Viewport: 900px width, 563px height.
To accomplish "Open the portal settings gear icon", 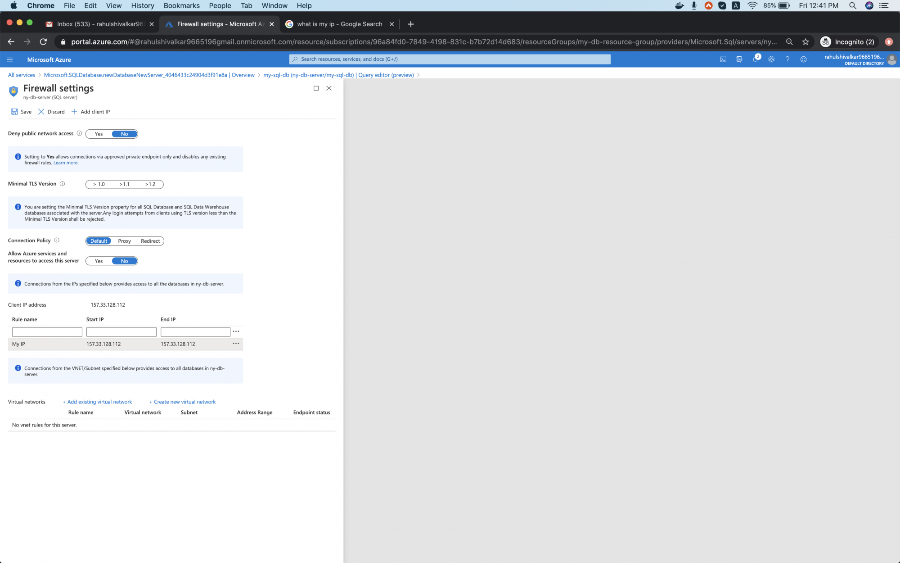I will pos(771,59).
